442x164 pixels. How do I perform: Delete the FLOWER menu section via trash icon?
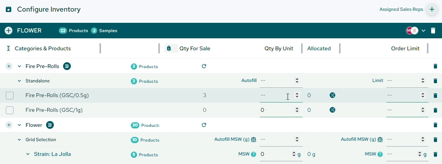(x=433, y=31)
